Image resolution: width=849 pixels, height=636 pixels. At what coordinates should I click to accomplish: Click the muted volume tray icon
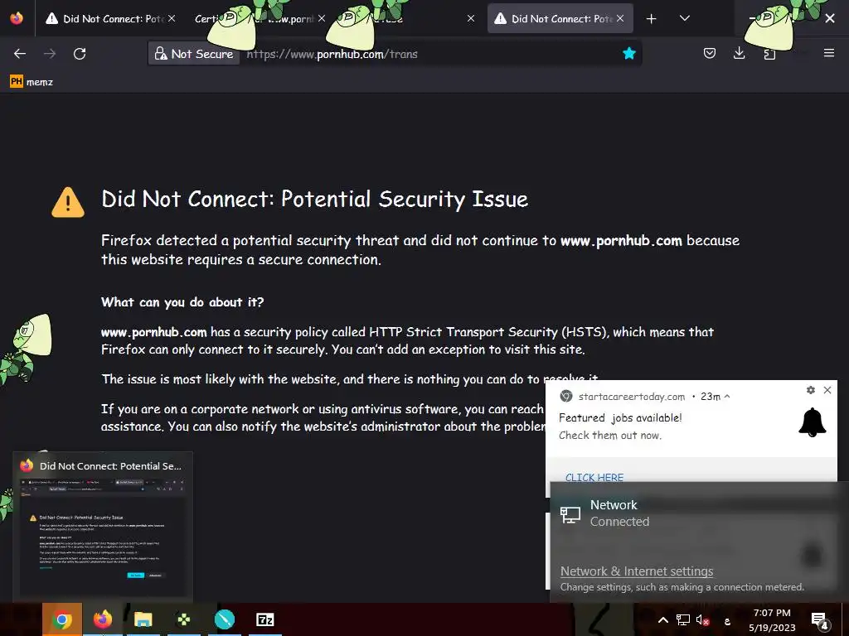(x=702, y=619)
